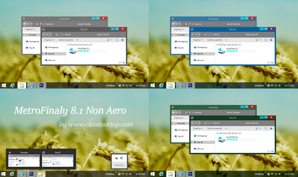Click Desktop toolbar in taskbar showing 8:11 PM
Viewport: 298px width, 177px height.
pyautogui.click(x=259, y=86)
